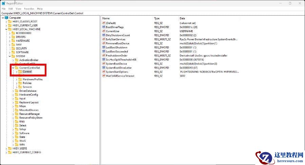Select the WPA key in tree
The width and height of the screenshot is (305, 165).
[22, 145]
